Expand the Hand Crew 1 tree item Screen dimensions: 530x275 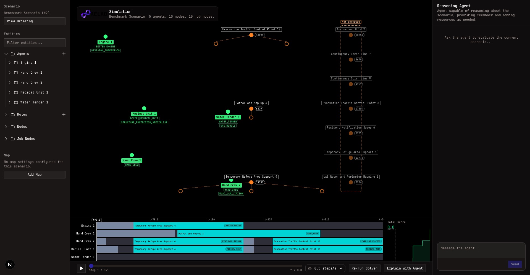(9, 73)
